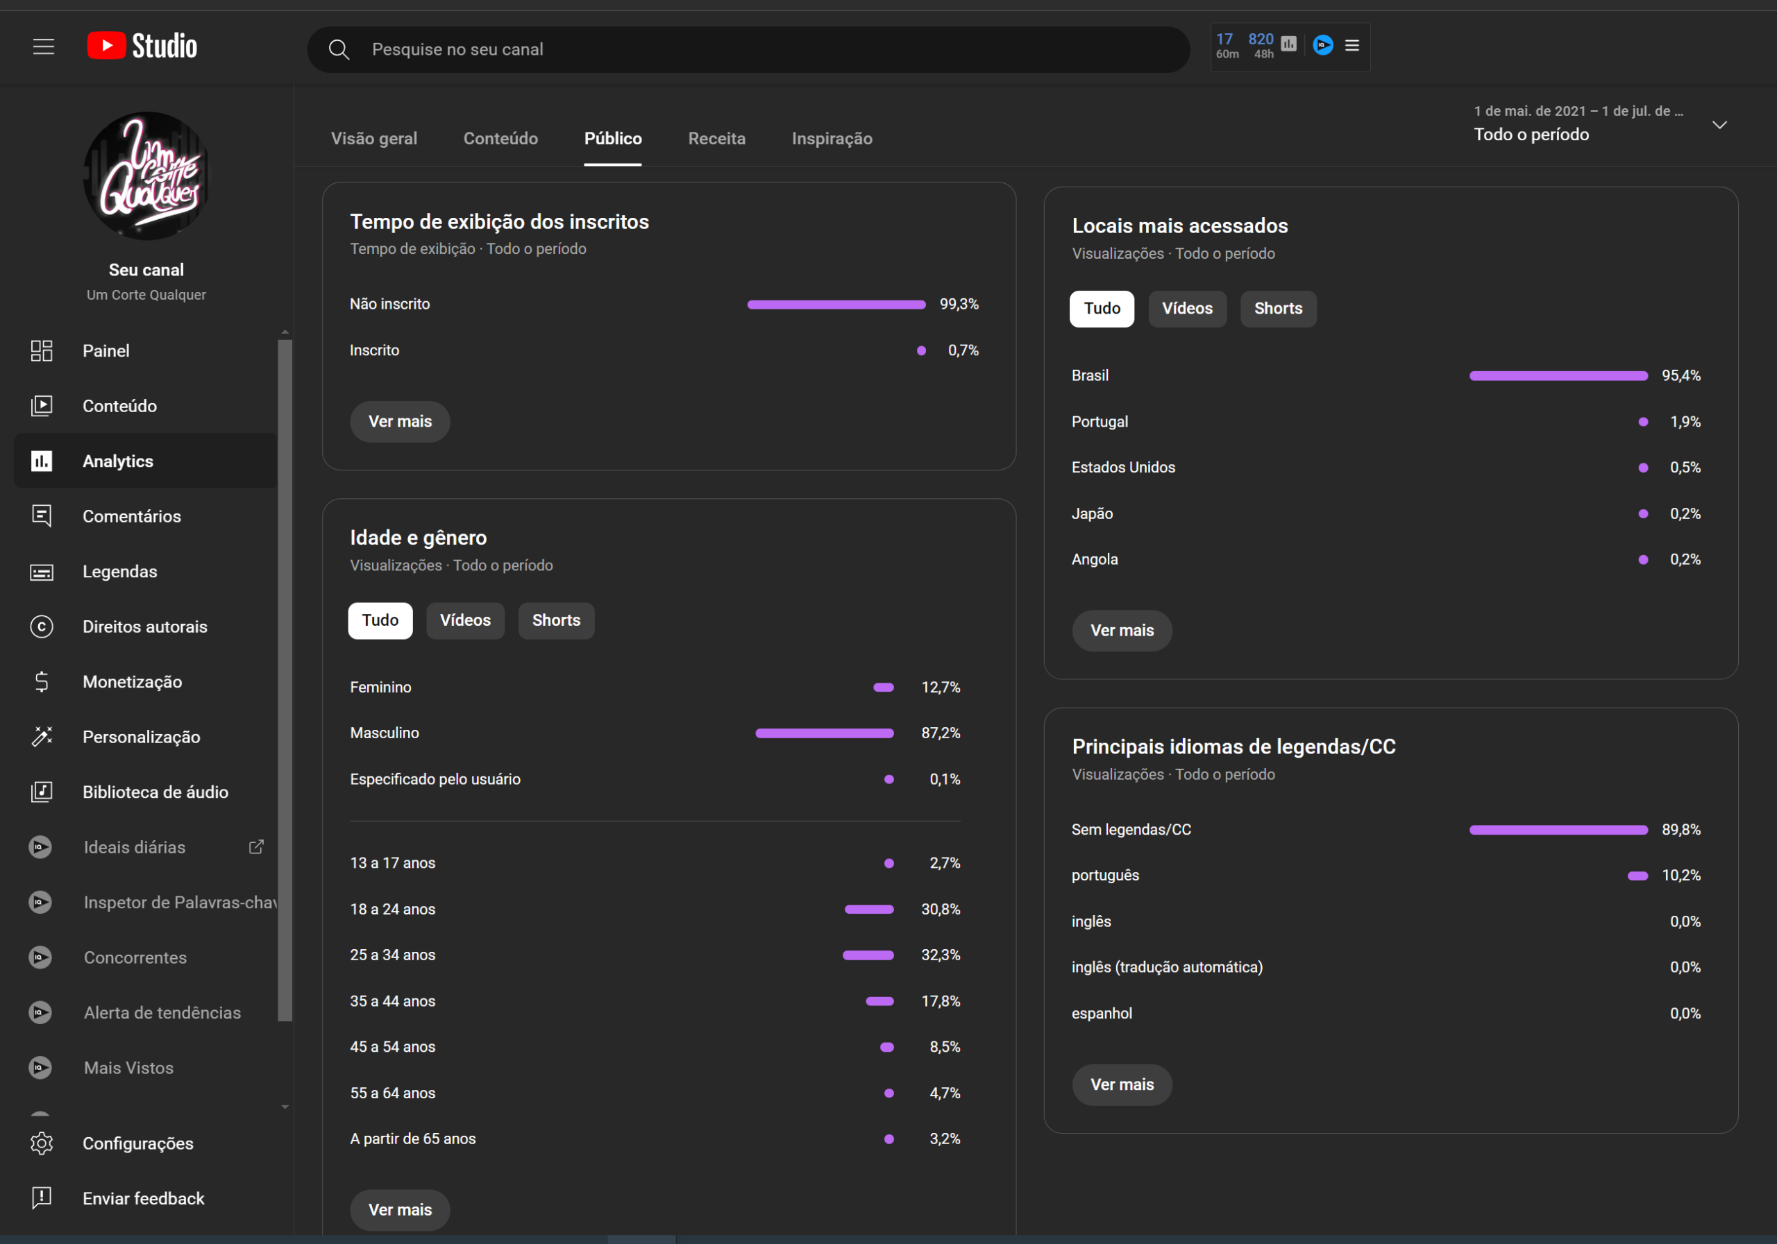Select Vídeos filter in Locais mais acessados
This screenshot has height=1244, width=1777.
tap(1186, 309)
